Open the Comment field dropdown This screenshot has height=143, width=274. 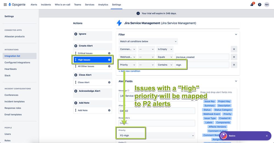tap(127, 49)
